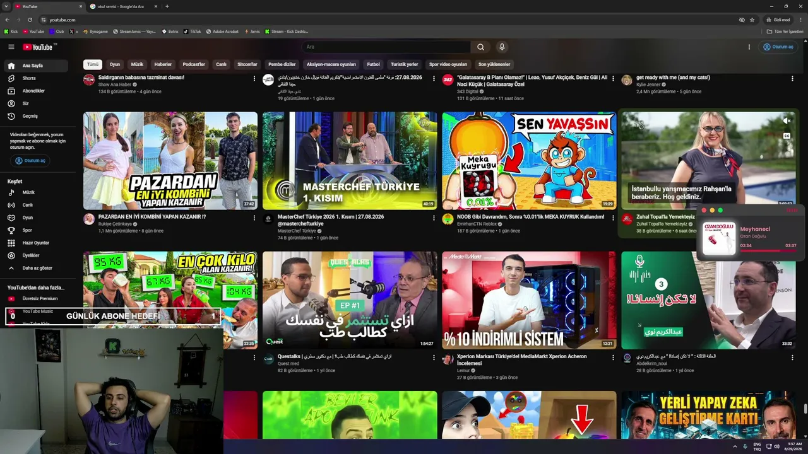808x454 pixels.
Task: Select the Oyun filter chip
Action: pyautogui.click(x=115, y=64)
